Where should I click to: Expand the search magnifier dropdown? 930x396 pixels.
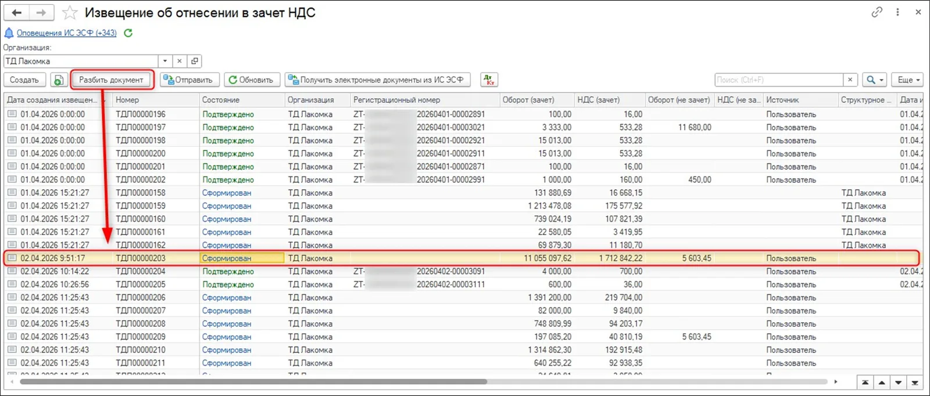pos(874,80)
